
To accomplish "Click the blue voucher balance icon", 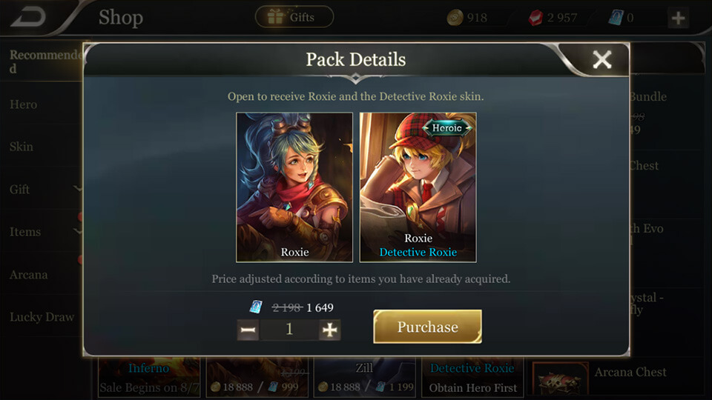I will pos(616,18).
